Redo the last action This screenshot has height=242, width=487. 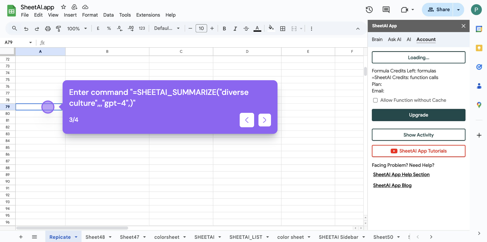(x=37, y=29)
